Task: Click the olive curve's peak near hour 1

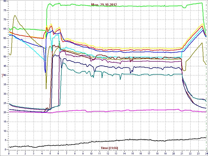Action: (15, 15)
